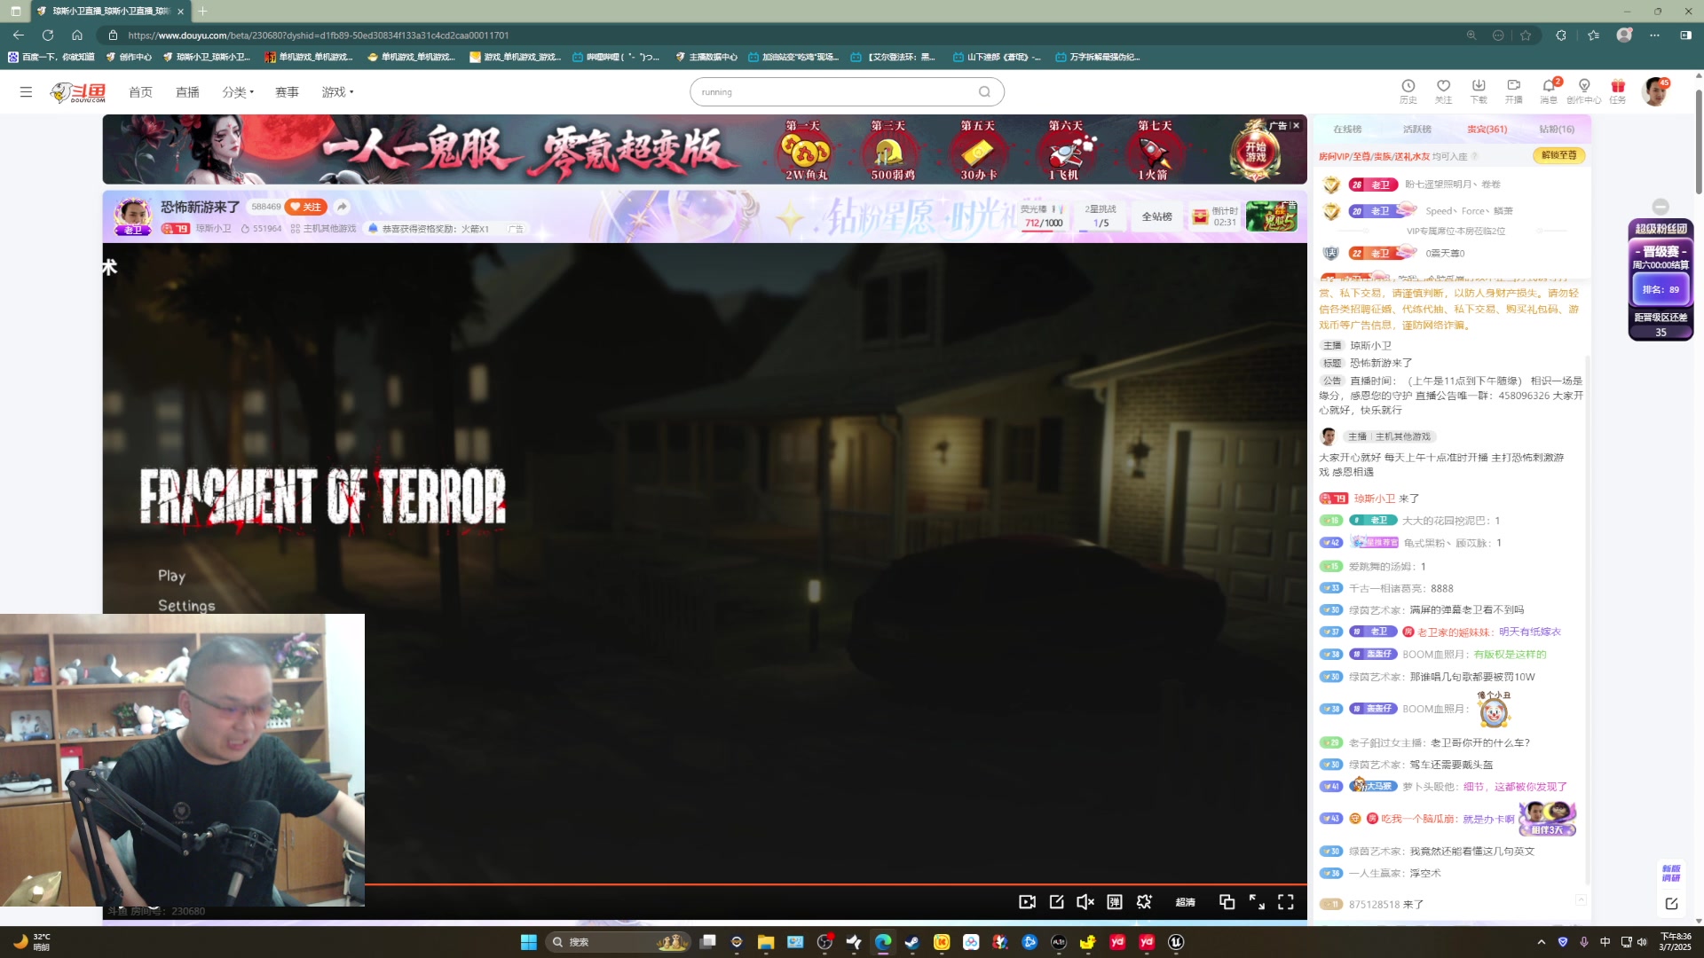The width and height of the screenshot is (1704, 958).
Task: Open the 关注 heart icon in header
Action: [x=1444, y=90]
